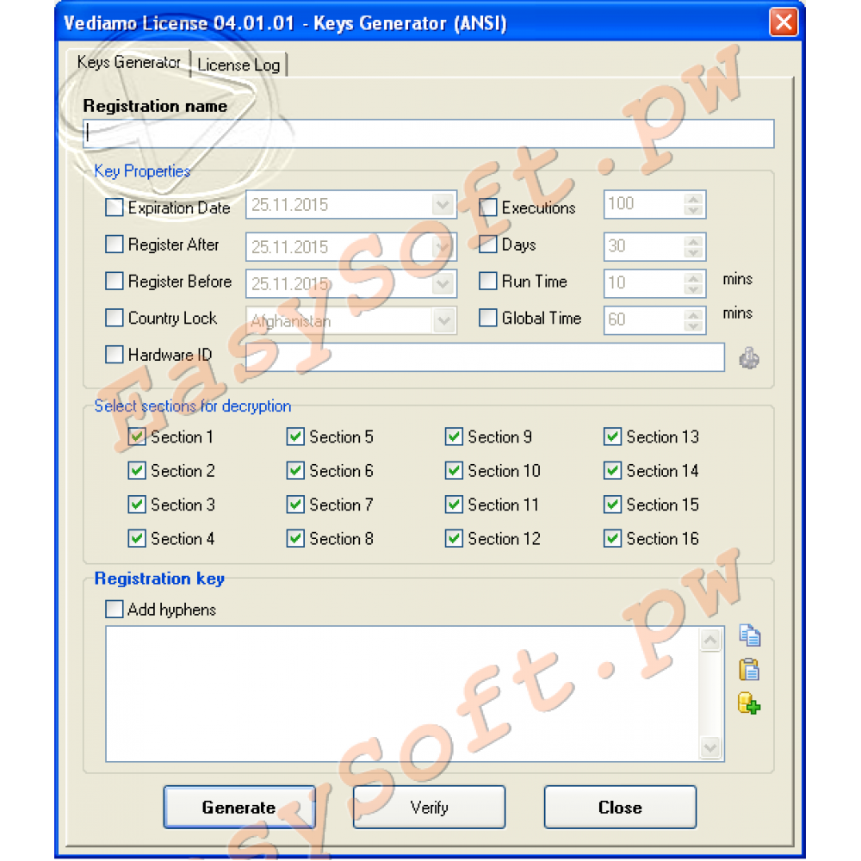
Task: Click the paste key clipboard icon
Action: tap(749, 669)
